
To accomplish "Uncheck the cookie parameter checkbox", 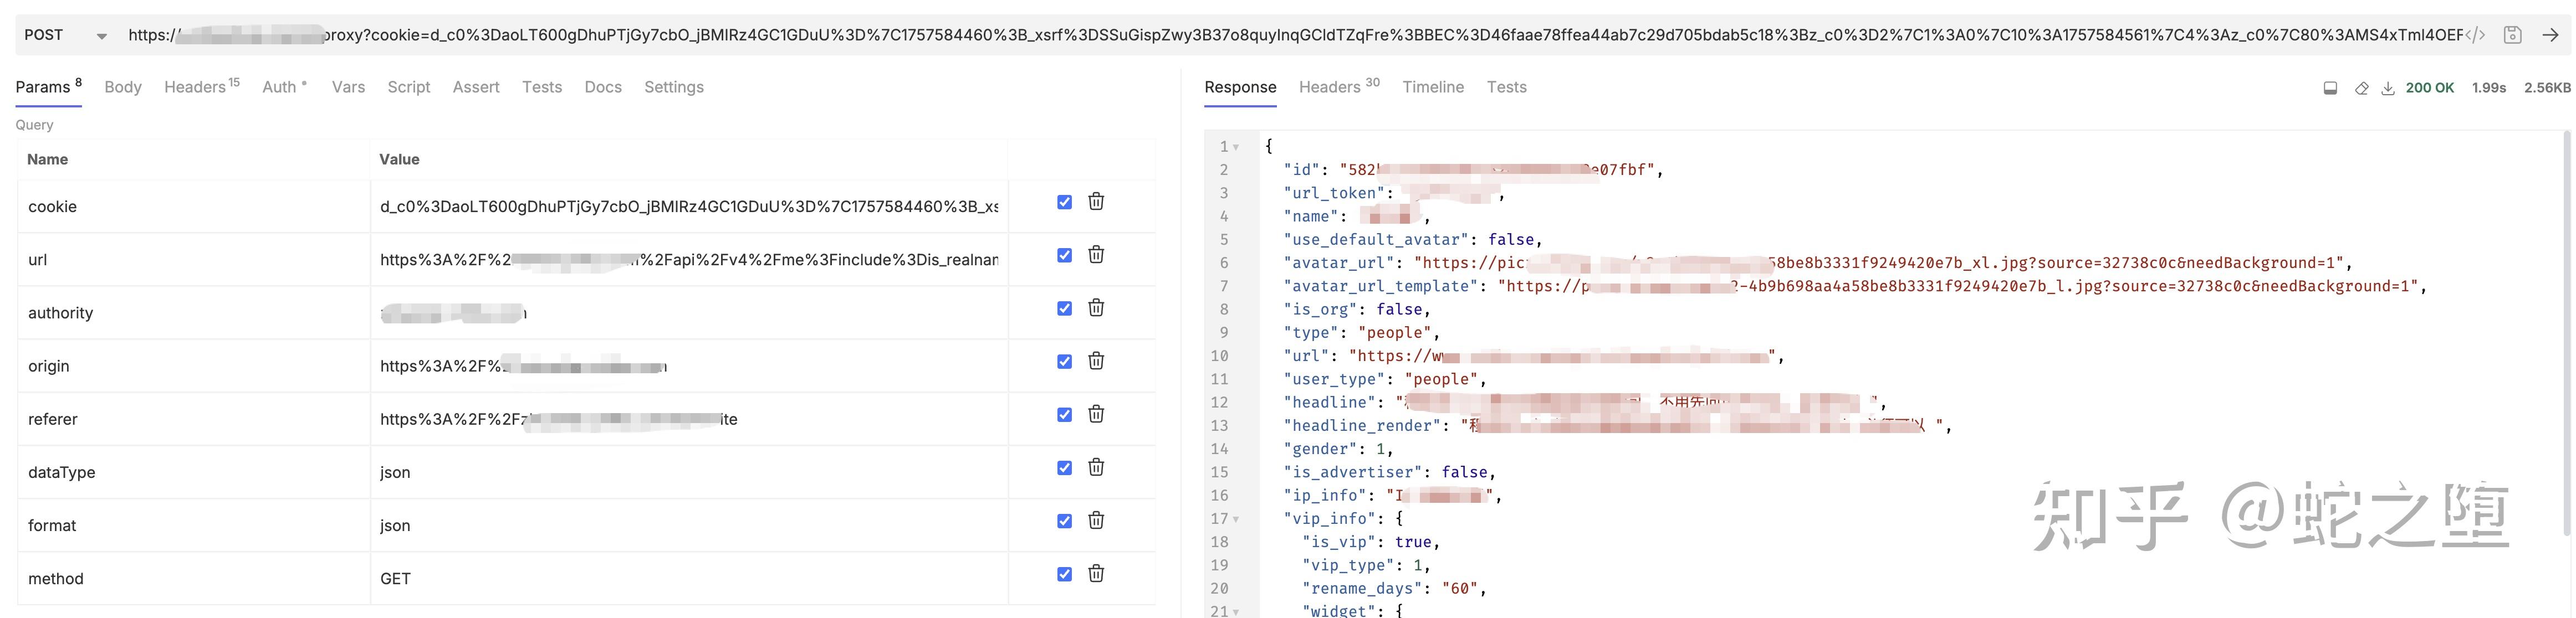I will click(x=1064, y=202).
